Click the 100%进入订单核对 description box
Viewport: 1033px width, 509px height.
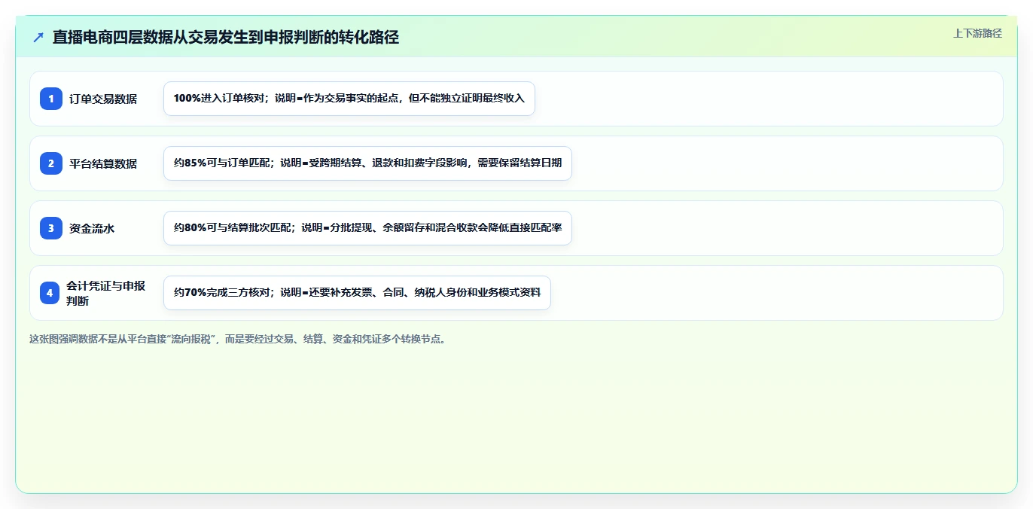(349, 99)
